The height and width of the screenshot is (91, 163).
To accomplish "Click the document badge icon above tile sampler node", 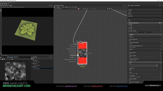I will pos(77,42).
